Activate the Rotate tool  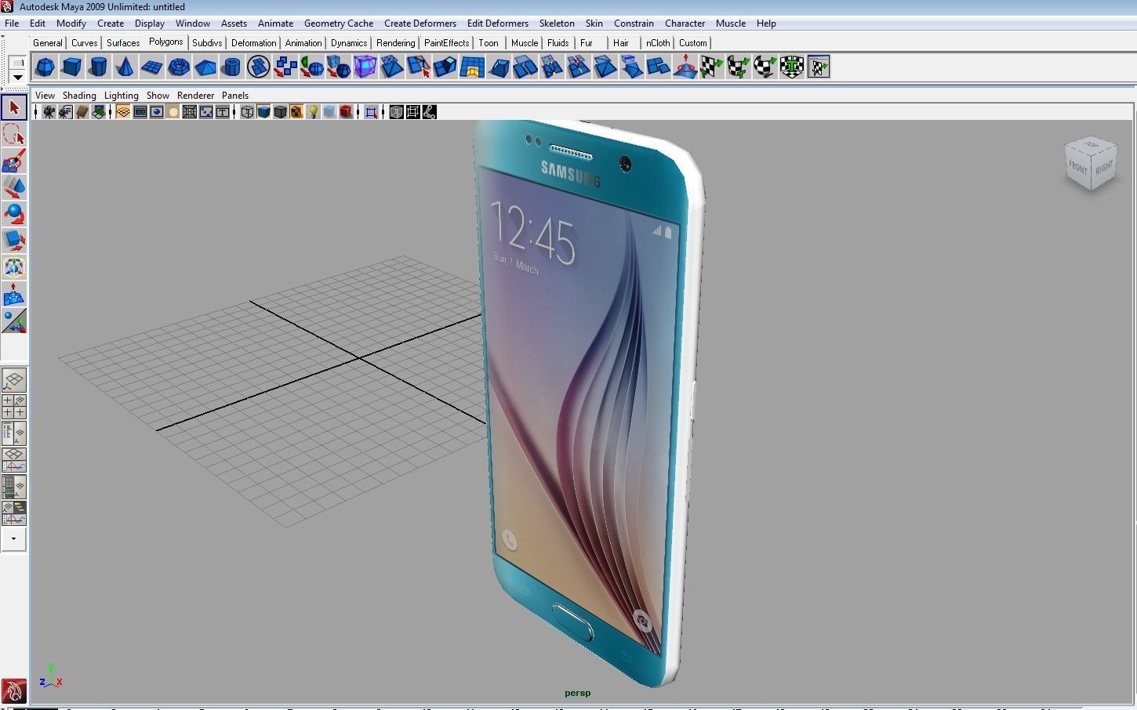13,214
